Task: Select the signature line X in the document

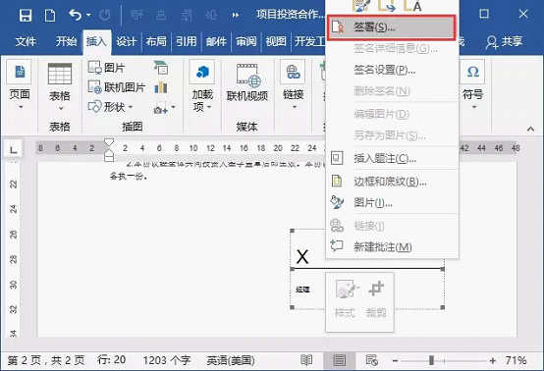Action: 302,257
